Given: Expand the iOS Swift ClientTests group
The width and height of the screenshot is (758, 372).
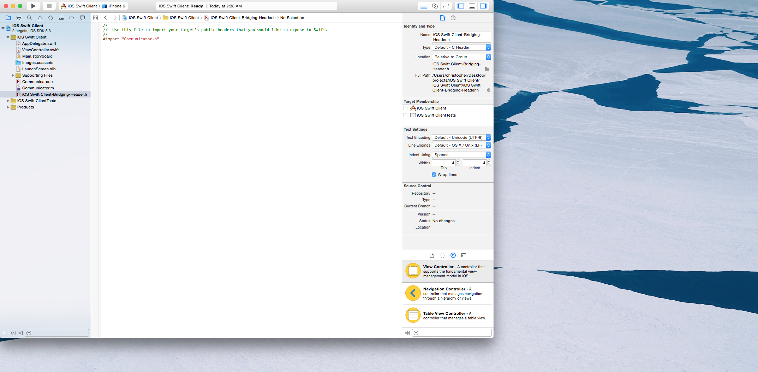Looking at the screenshot, I should pos(8,101).
